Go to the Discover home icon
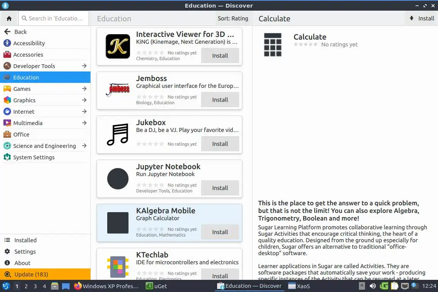Image resolution: width=438 pixels, height=292 pixels. click(x=9, y=19)
